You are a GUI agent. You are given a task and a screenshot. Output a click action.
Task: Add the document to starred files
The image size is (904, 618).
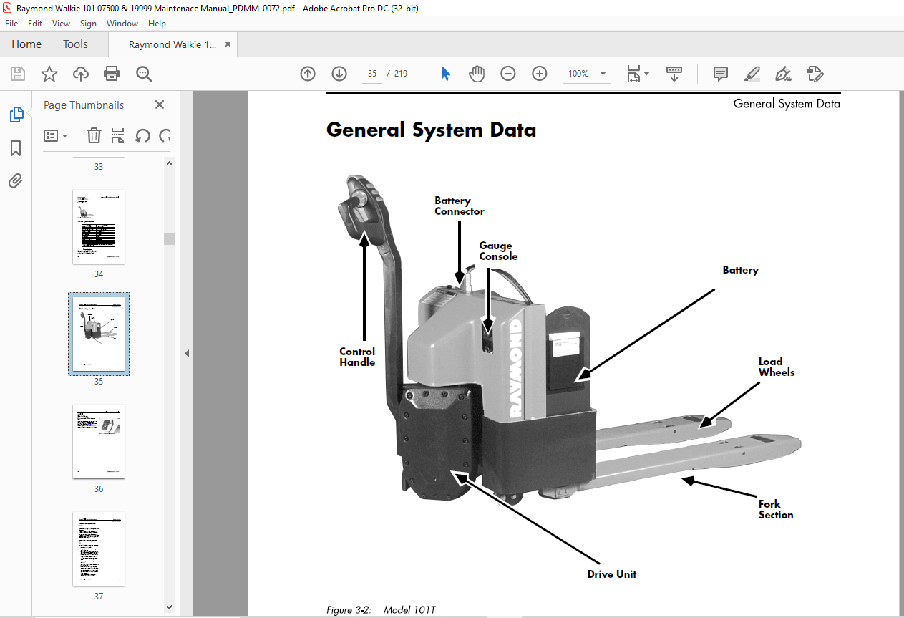pos(49,74)
